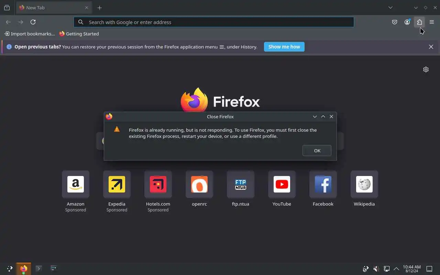Open new tab personalize gear icon

pyautogui.click(x=426, y=69)
